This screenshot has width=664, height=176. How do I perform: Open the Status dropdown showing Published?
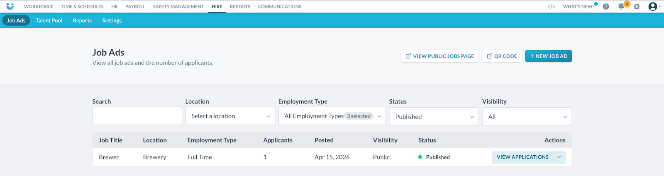(434, 117)
